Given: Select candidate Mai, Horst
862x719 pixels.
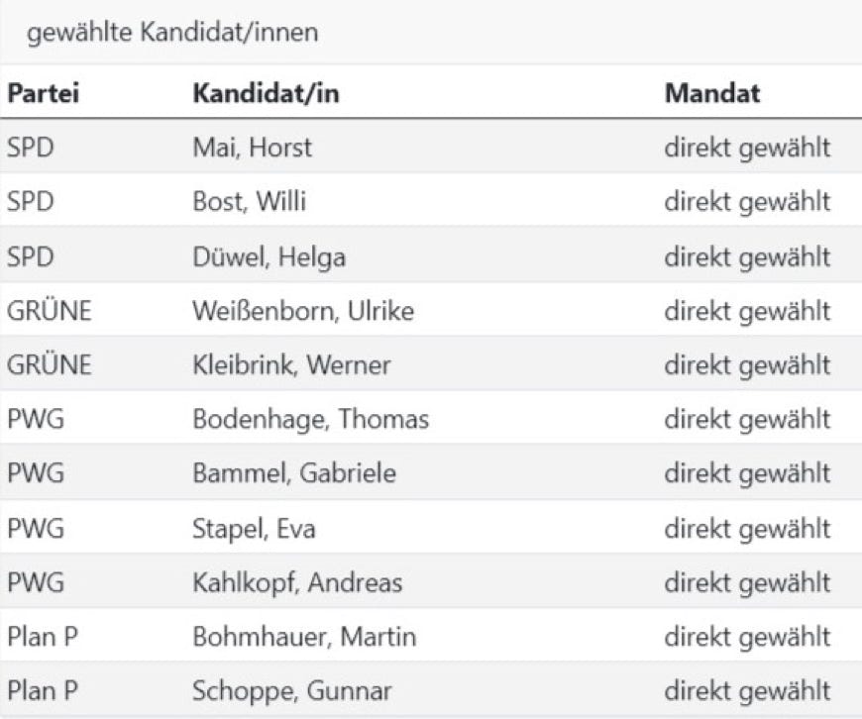Looking at the screenshot, I should coord(252,149).
